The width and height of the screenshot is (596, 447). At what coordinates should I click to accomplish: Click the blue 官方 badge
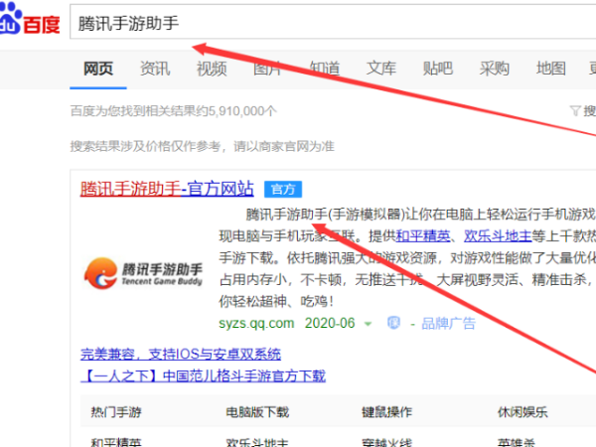pos(283,190)
